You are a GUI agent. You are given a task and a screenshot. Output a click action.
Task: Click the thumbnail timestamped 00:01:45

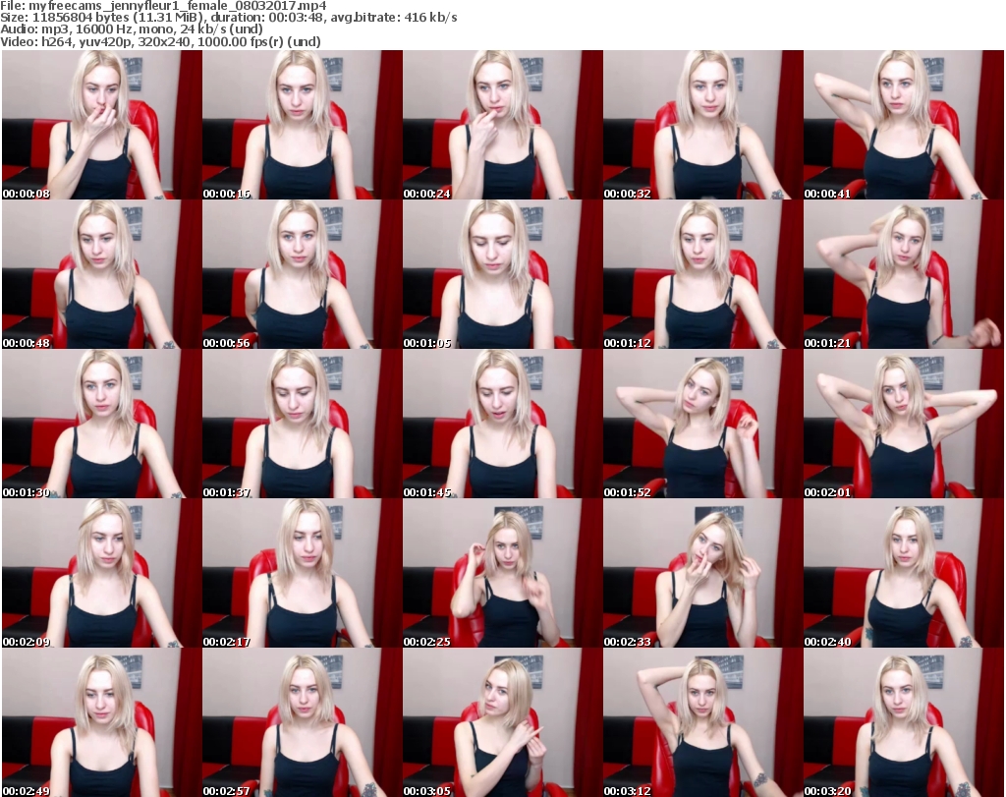502,425
